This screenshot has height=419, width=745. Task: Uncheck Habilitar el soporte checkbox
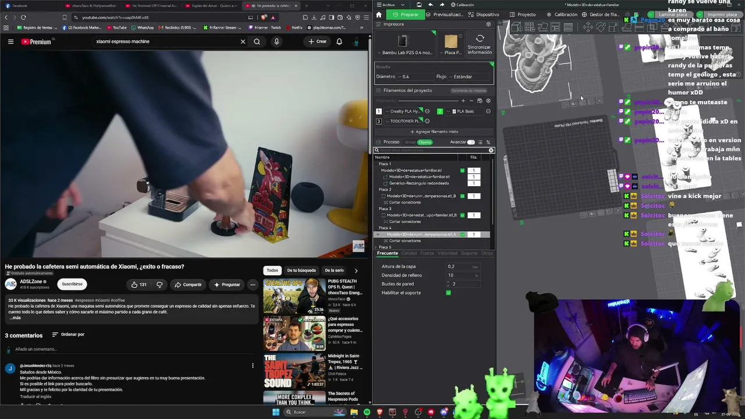(x=448, y=293)
